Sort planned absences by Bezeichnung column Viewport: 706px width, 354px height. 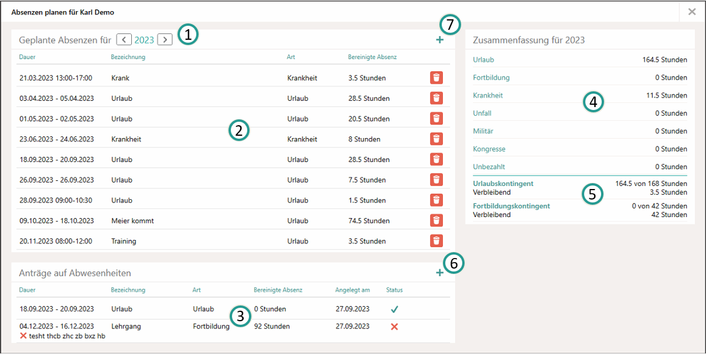pyautogui.click(x=128, y=57)
